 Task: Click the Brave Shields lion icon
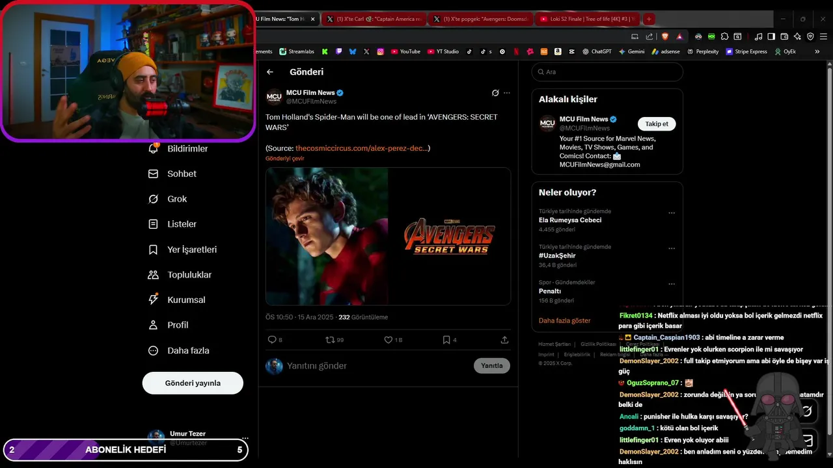click(665, 36)
